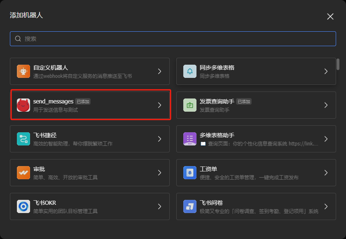This screenshot has height=239, width=346.
Task: Click the send_messages red devil icon
Action: click(x=23, y=105)
